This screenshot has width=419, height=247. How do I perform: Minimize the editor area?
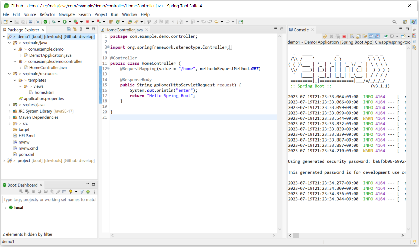(x=275, y=29)
